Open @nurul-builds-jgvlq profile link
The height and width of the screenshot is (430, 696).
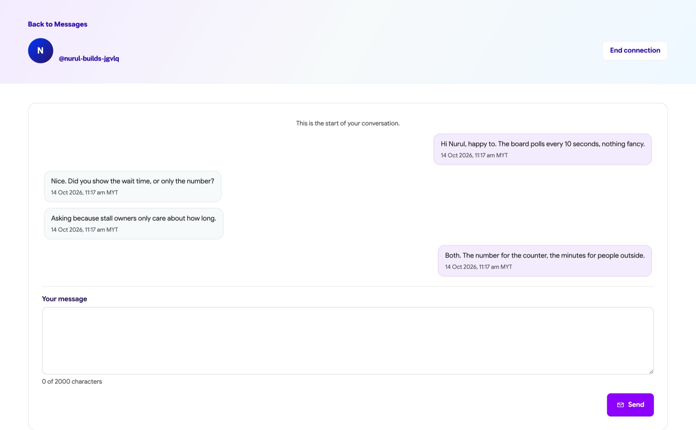(x=89, y=58)
